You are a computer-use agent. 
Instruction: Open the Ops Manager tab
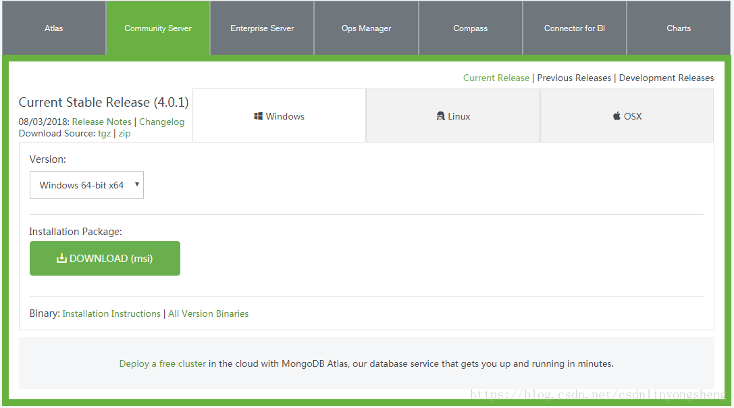[x=366, y=28]
